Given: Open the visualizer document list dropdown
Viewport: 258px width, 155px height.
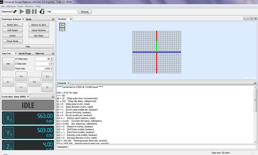Looking at the screenshot, I should click(x=251, y=19).
